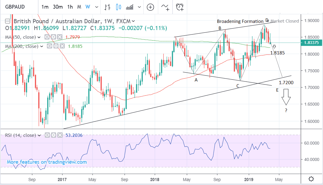Select the Bars chart style icon
The width and height of the screenshot is (323, 185).
(108, 7)
